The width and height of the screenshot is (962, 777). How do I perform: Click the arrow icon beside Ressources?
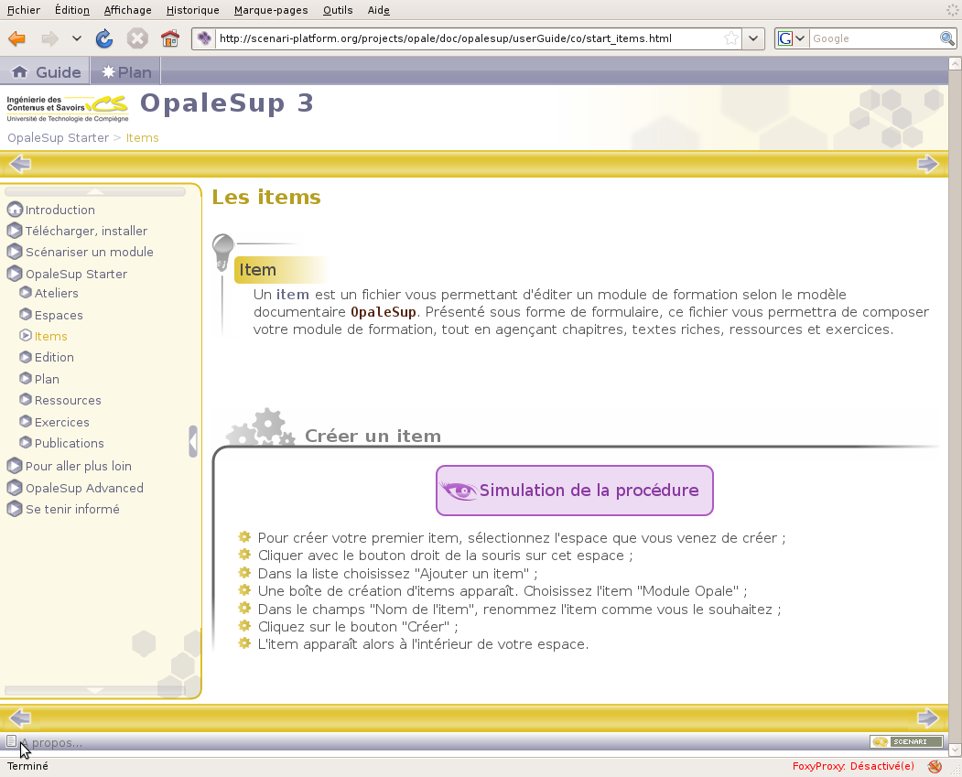(25, 399)
